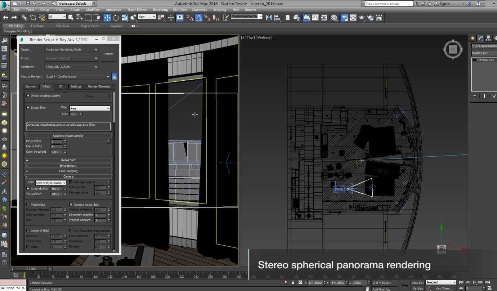Click the Auto Key button
497x291 pixels.
pos(418,283)
